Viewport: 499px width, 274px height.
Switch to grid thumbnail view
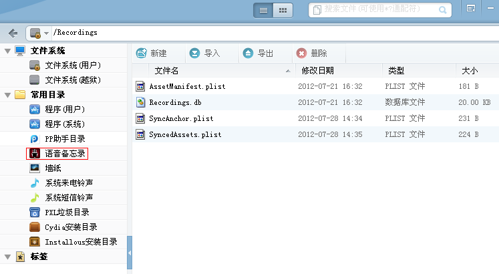pos(283,10)
